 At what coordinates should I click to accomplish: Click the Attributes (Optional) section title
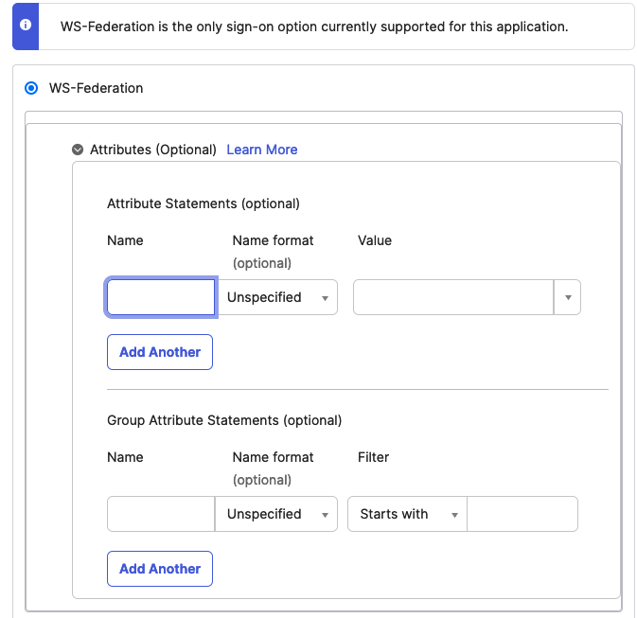(x=153, y=150)
